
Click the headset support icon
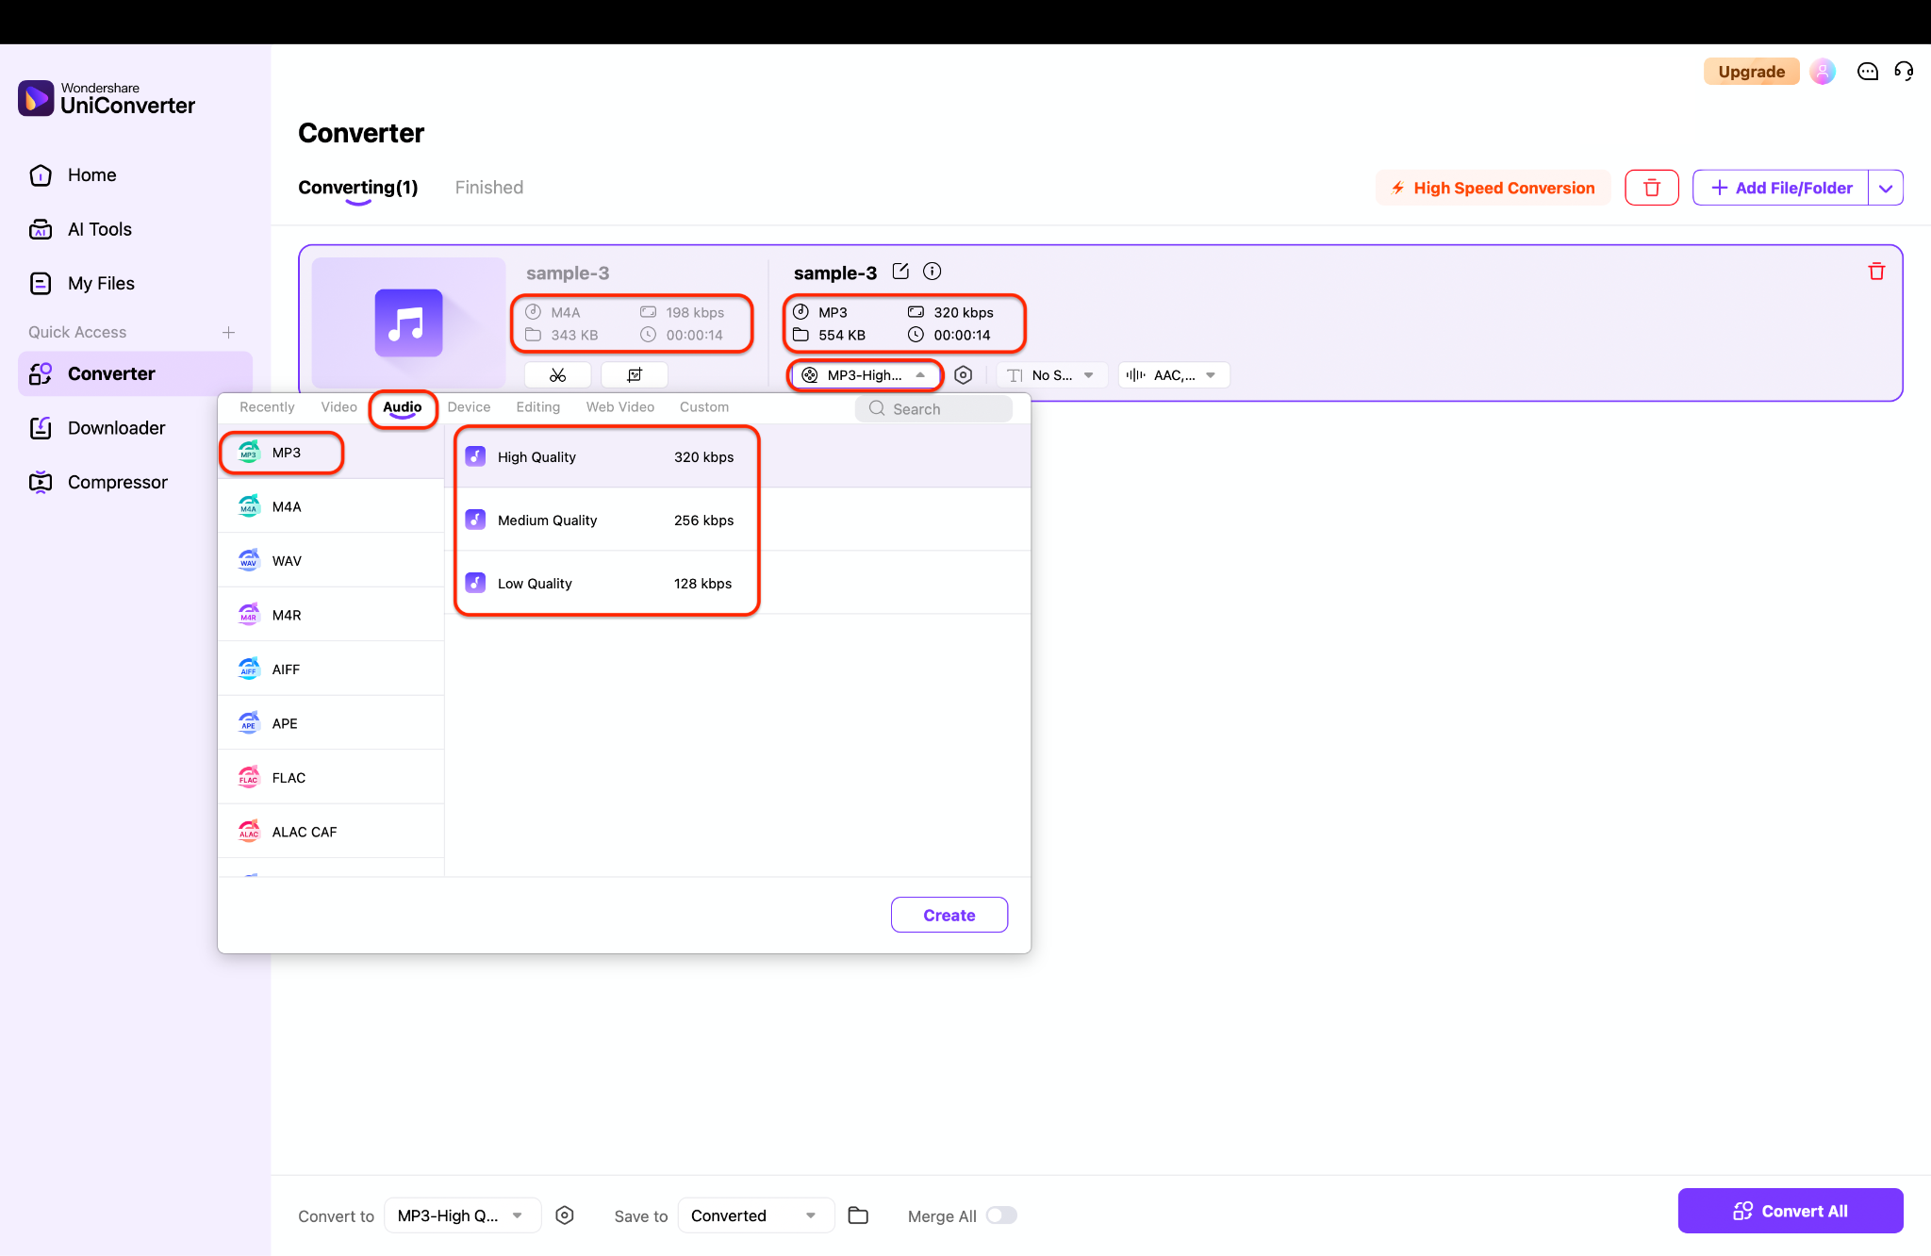tap(1904, 72)
